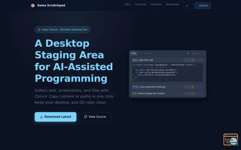Screen dimensions: 241x150
Task: Click the line Keep your desktop and Git repo clean
Action: pyautogui.click(x=71, y=102)
